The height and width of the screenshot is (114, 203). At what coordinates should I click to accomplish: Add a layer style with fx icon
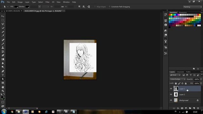coord(178,108)
